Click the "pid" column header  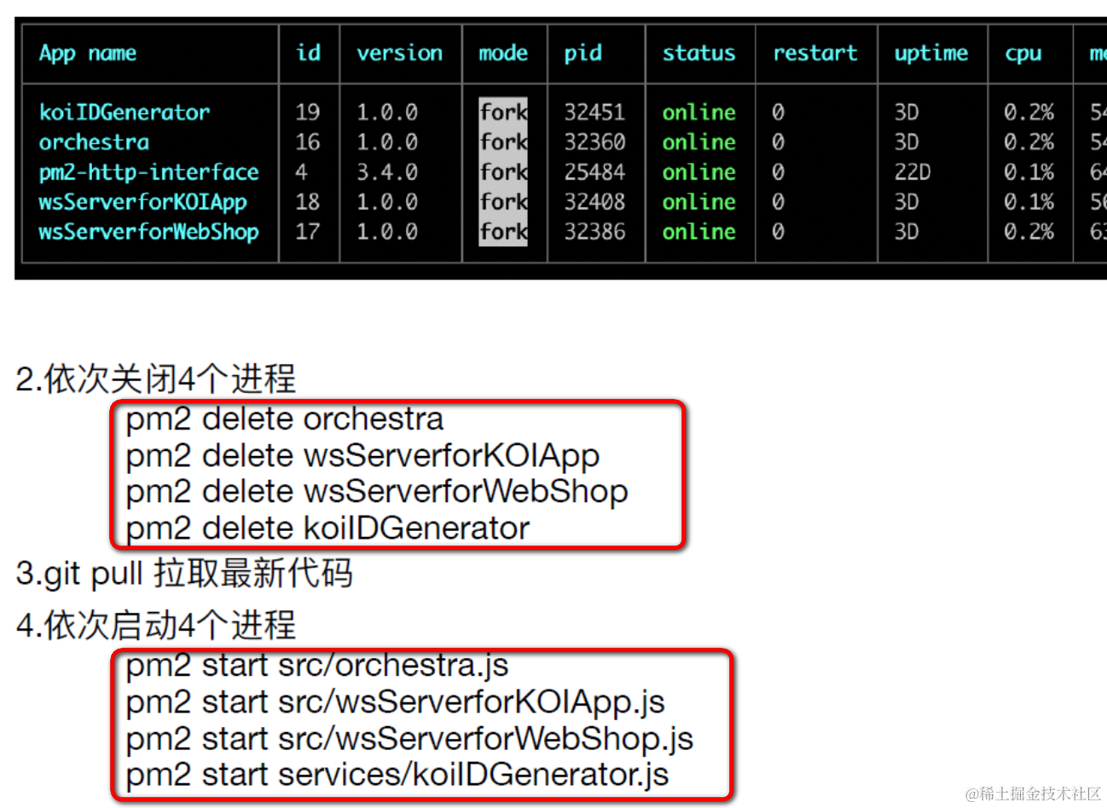[x=582, y=54]
